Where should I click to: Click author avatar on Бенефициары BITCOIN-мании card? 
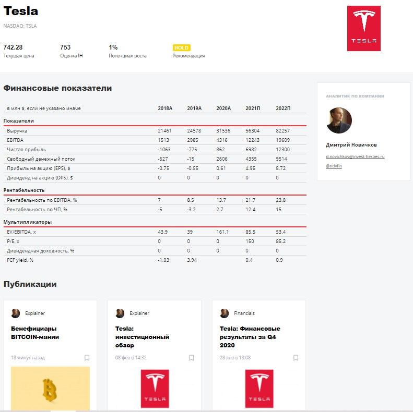[16, 313]
